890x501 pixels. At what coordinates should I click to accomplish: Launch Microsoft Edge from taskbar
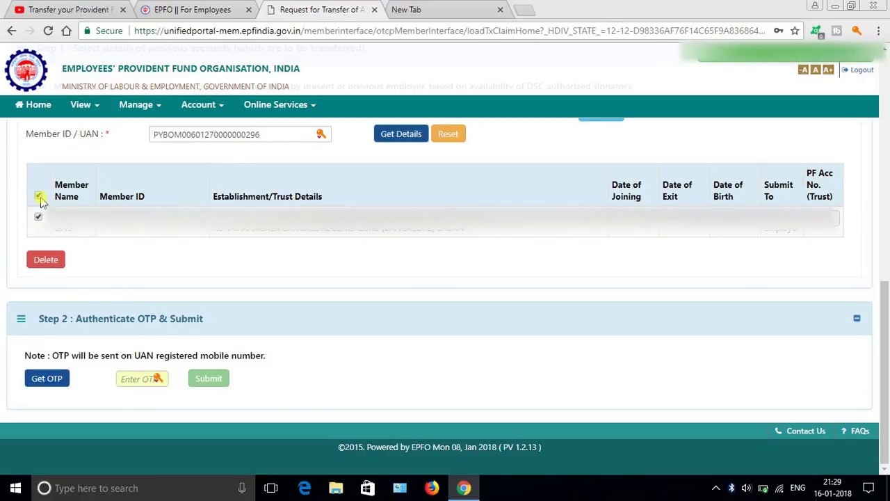(x=305, y=488)
